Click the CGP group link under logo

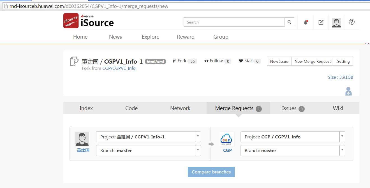[227, 150]
